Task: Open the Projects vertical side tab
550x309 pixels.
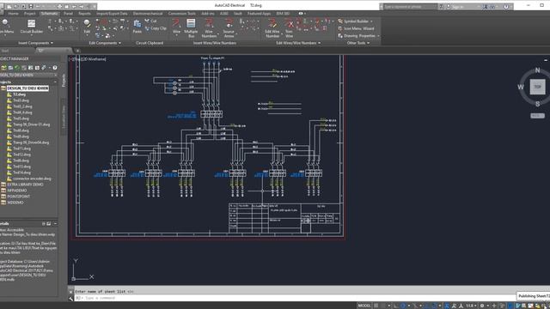Action: point(64,80)
